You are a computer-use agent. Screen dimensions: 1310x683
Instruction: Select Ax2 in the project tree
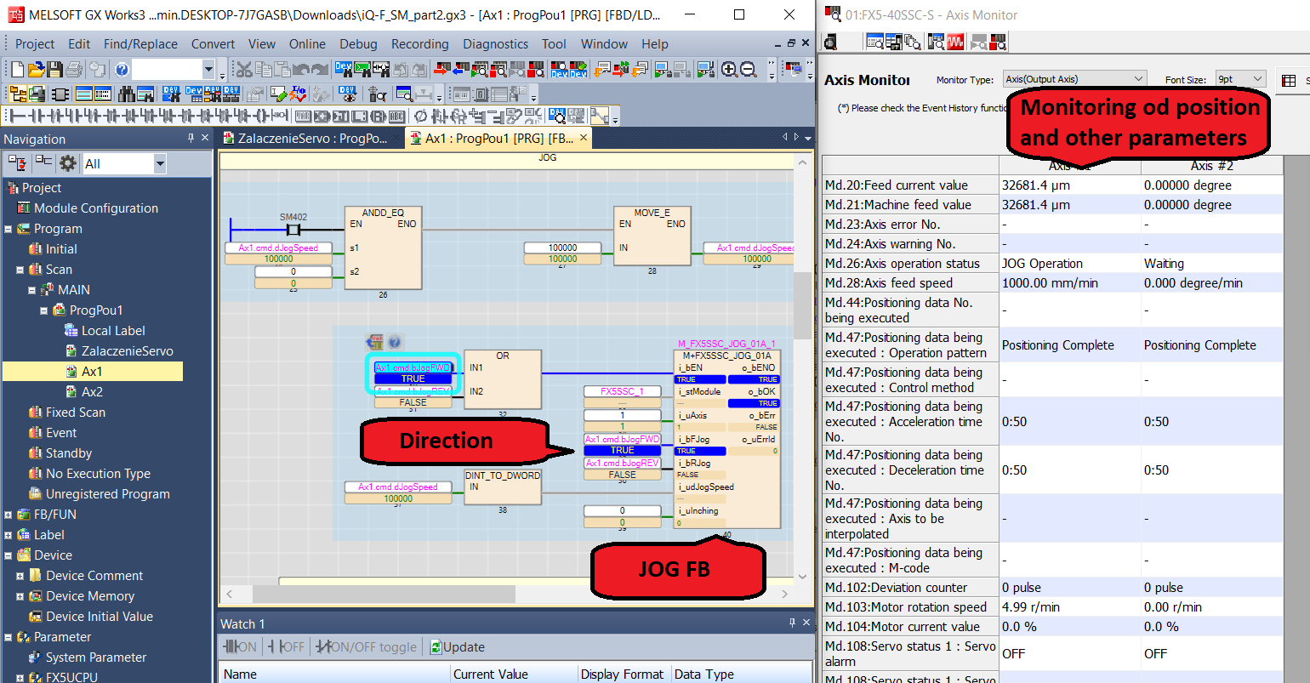pyautogui.click(x=92, y=392)
